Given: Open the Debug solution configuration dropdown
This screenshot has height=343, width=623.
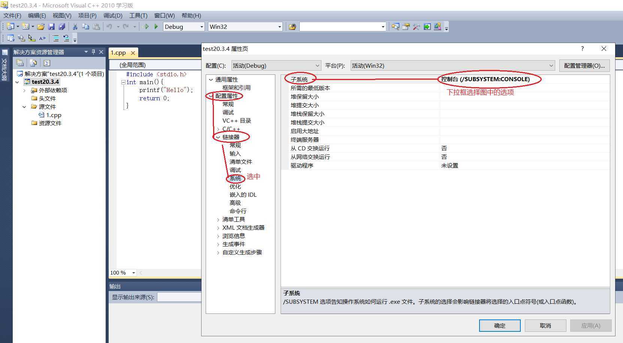Looking at the screenshot, I should click(x=202, y=27).
